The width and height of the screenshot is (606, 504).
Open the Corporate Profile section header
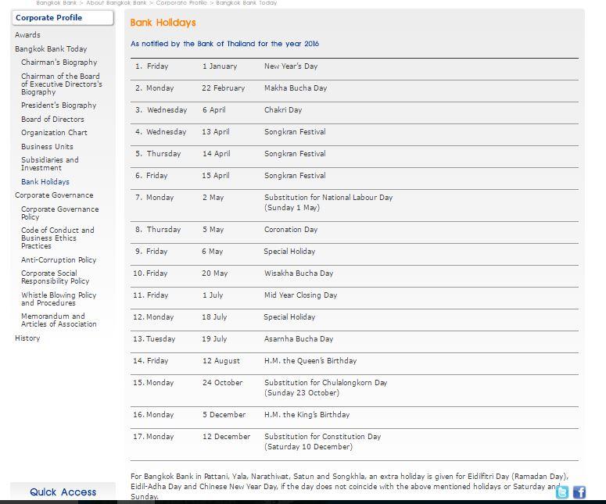tap(63, 18)
